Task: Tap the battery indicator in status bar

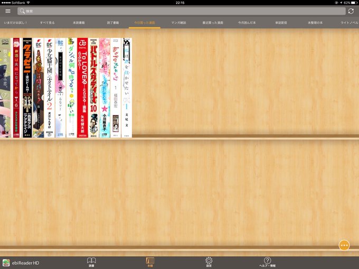Action: [354, 3]
